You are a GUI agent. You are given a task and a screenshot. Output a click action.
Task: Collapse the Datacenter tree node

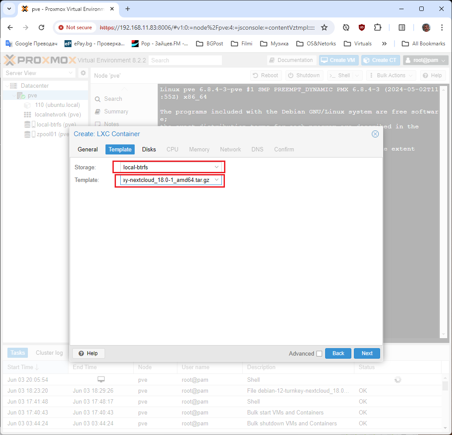point(7,86)
